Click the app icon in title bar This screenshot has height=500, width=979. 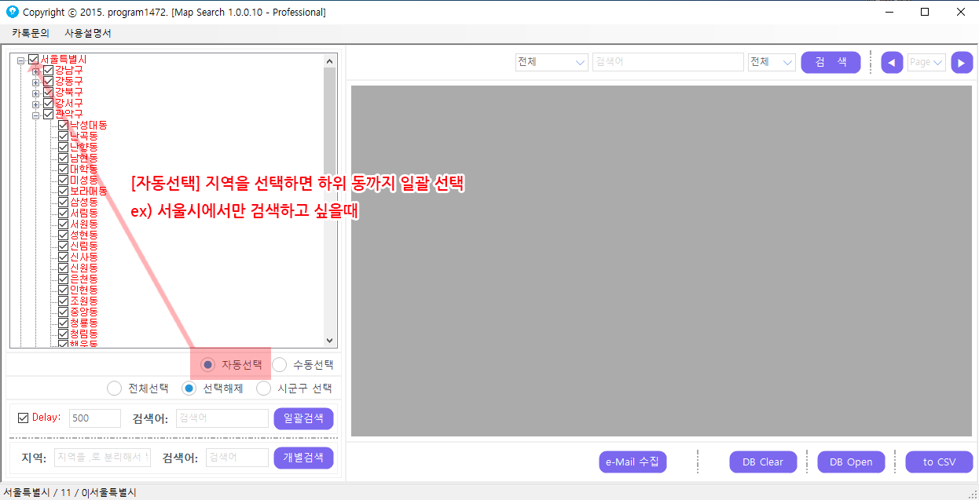pos(12,12)
